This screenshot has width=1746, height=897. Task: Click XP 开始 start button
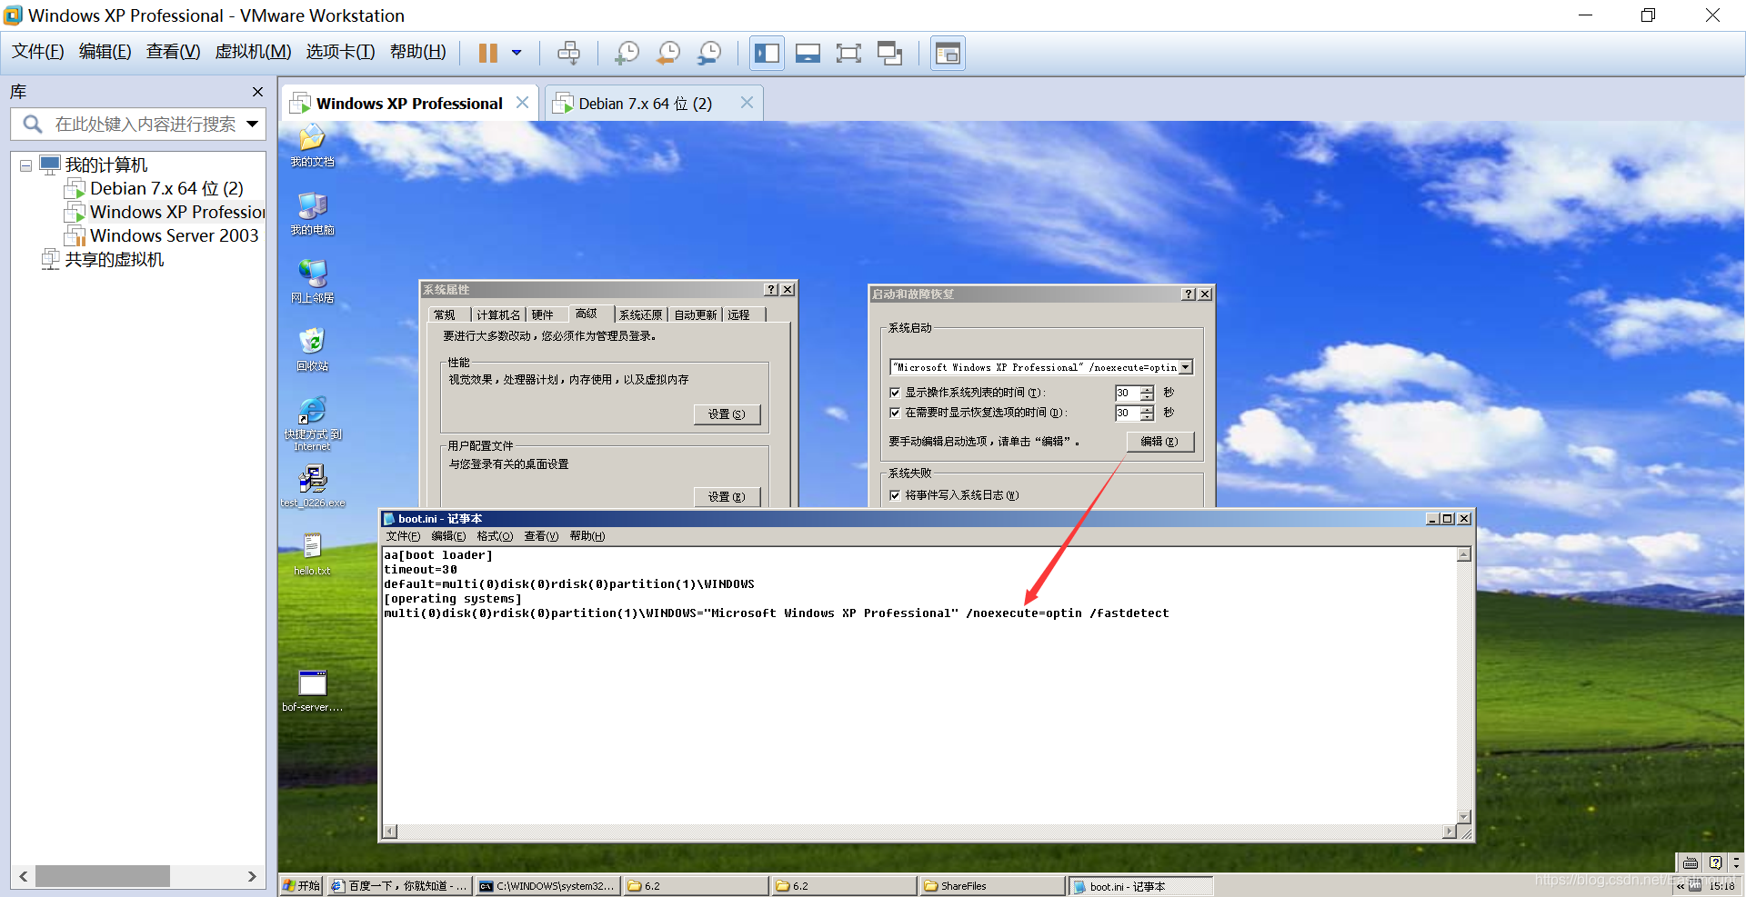[x=301, y=886]
